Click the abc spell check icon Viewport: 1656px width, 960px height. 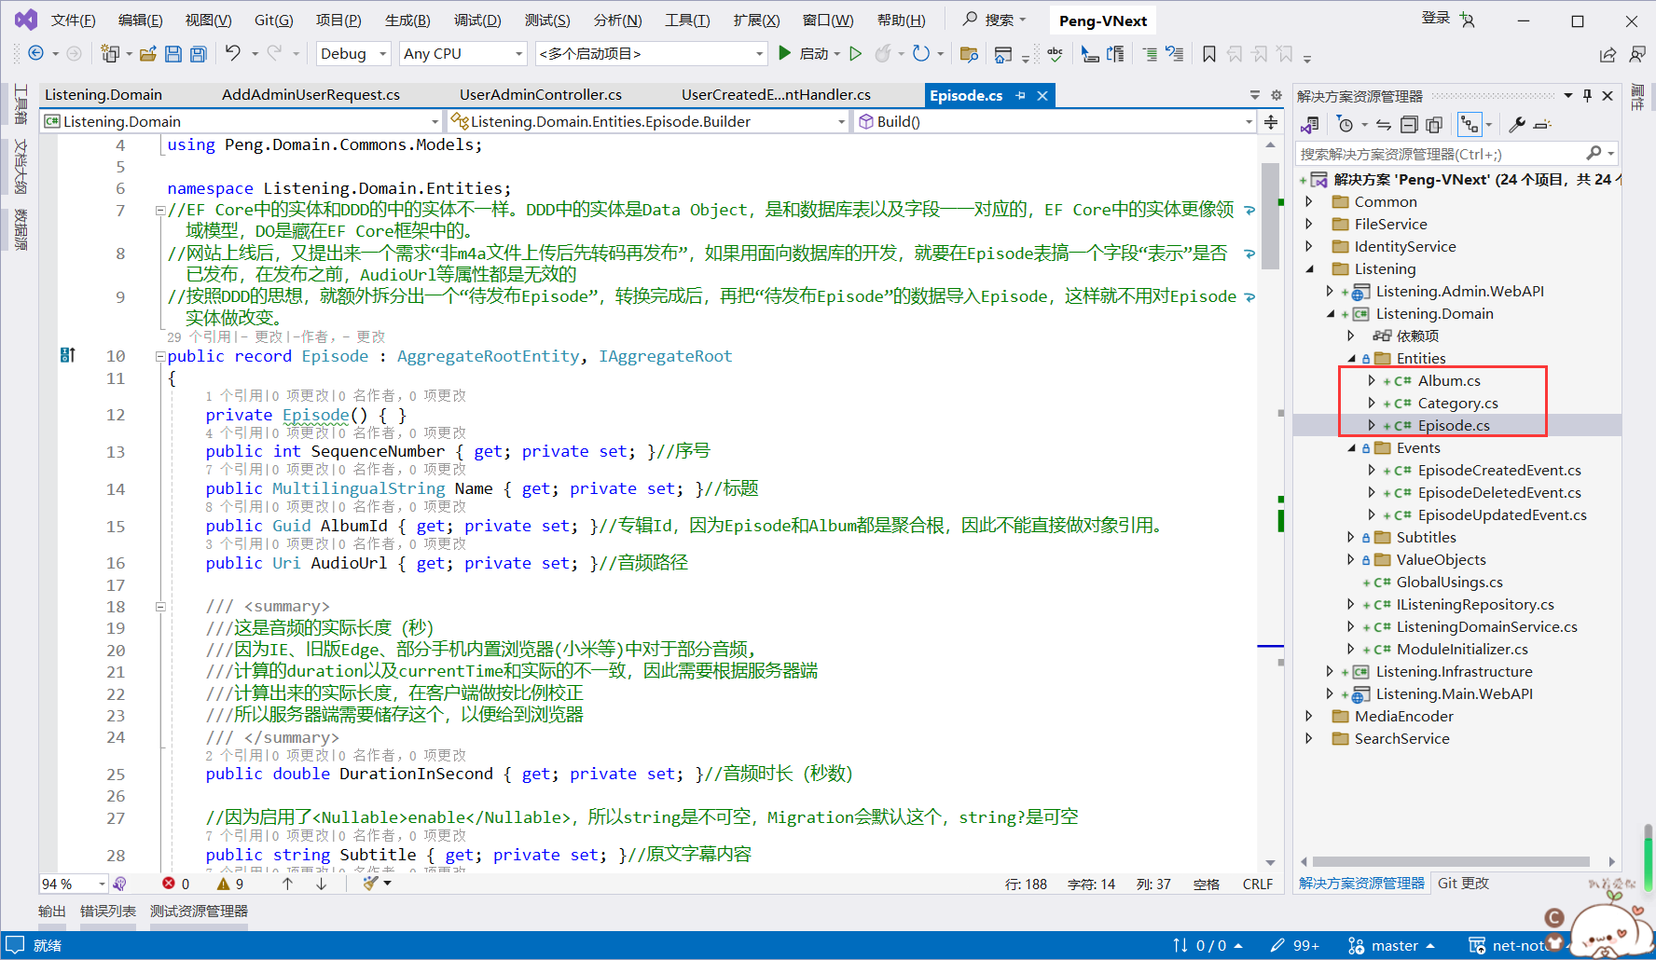(1055, 54)
